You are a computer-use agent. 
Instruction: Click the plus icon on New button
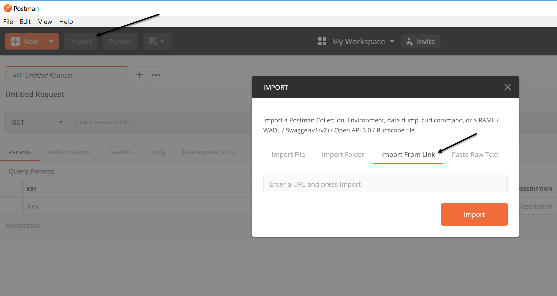pos(16,41)
